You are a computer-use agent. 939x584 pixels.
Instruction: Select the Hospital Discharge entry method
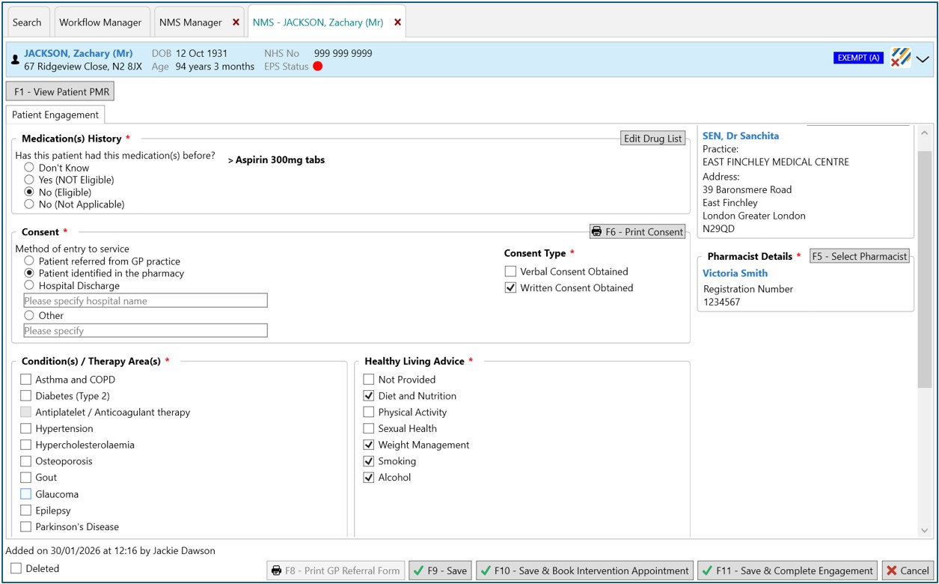[29, 285]
